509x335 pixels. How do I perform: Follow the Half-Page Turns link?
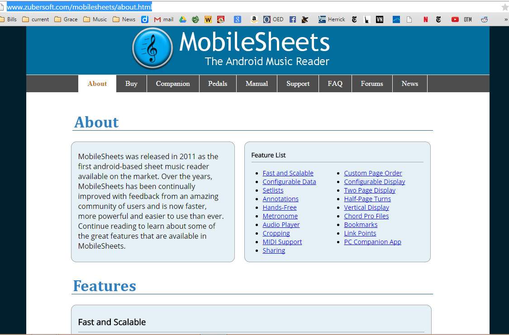[x=367, y=199]
